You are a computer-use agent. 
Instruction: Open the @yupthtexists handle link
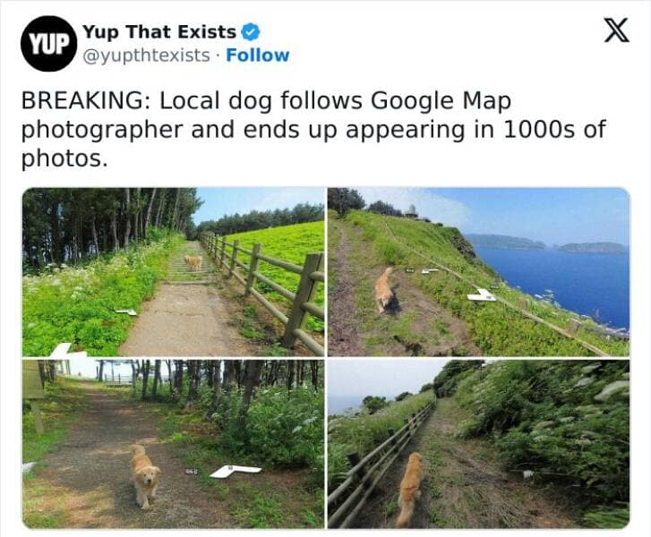tap(146, 55)
